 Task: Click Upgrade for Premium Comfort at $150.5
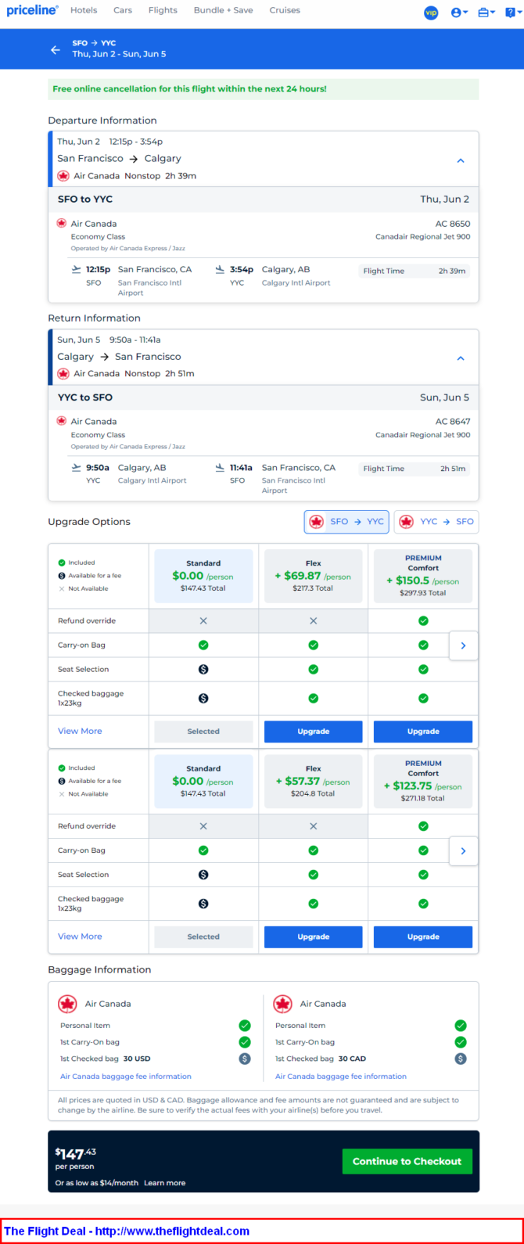[x=423, y=732]
